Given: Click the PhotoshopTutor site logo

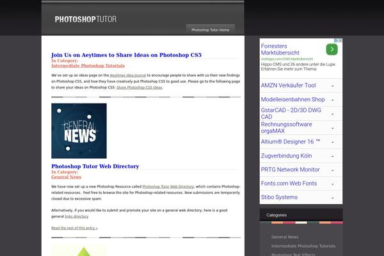Looking at the screenshot, I should (86, 19).
